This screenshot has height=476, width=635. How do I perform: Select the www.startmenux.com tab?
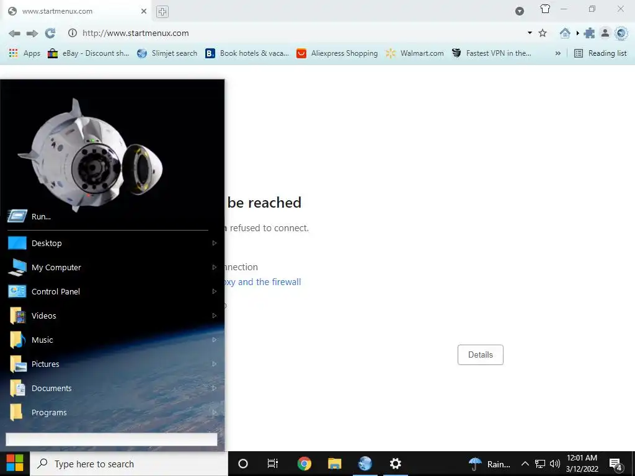77,11
